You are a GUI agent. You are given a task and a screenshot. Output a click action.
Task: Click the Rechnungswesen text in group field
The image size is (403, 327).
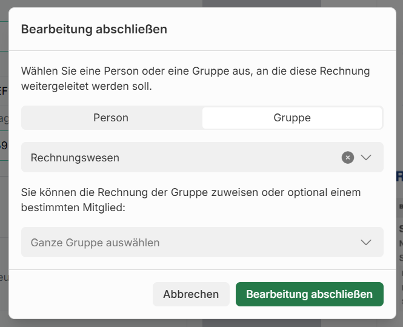click(x=75, y=158)
